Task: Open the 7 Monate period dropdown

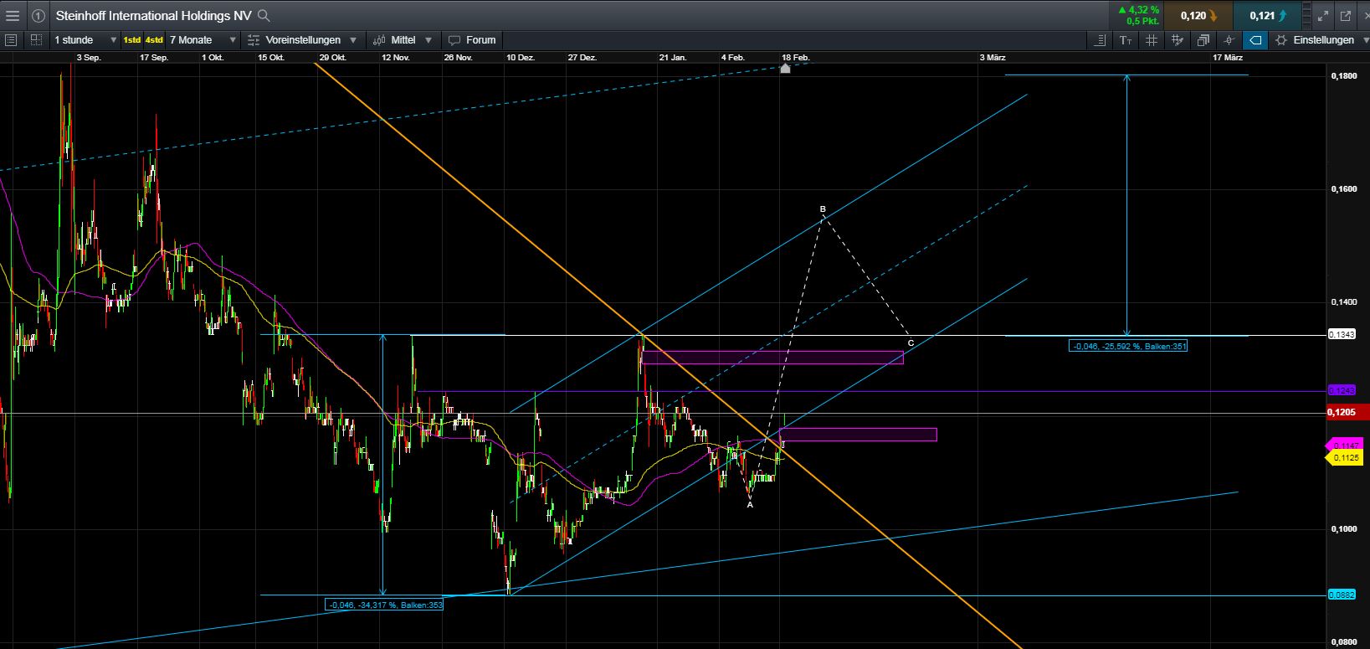Action: click(x=203, y=39)
